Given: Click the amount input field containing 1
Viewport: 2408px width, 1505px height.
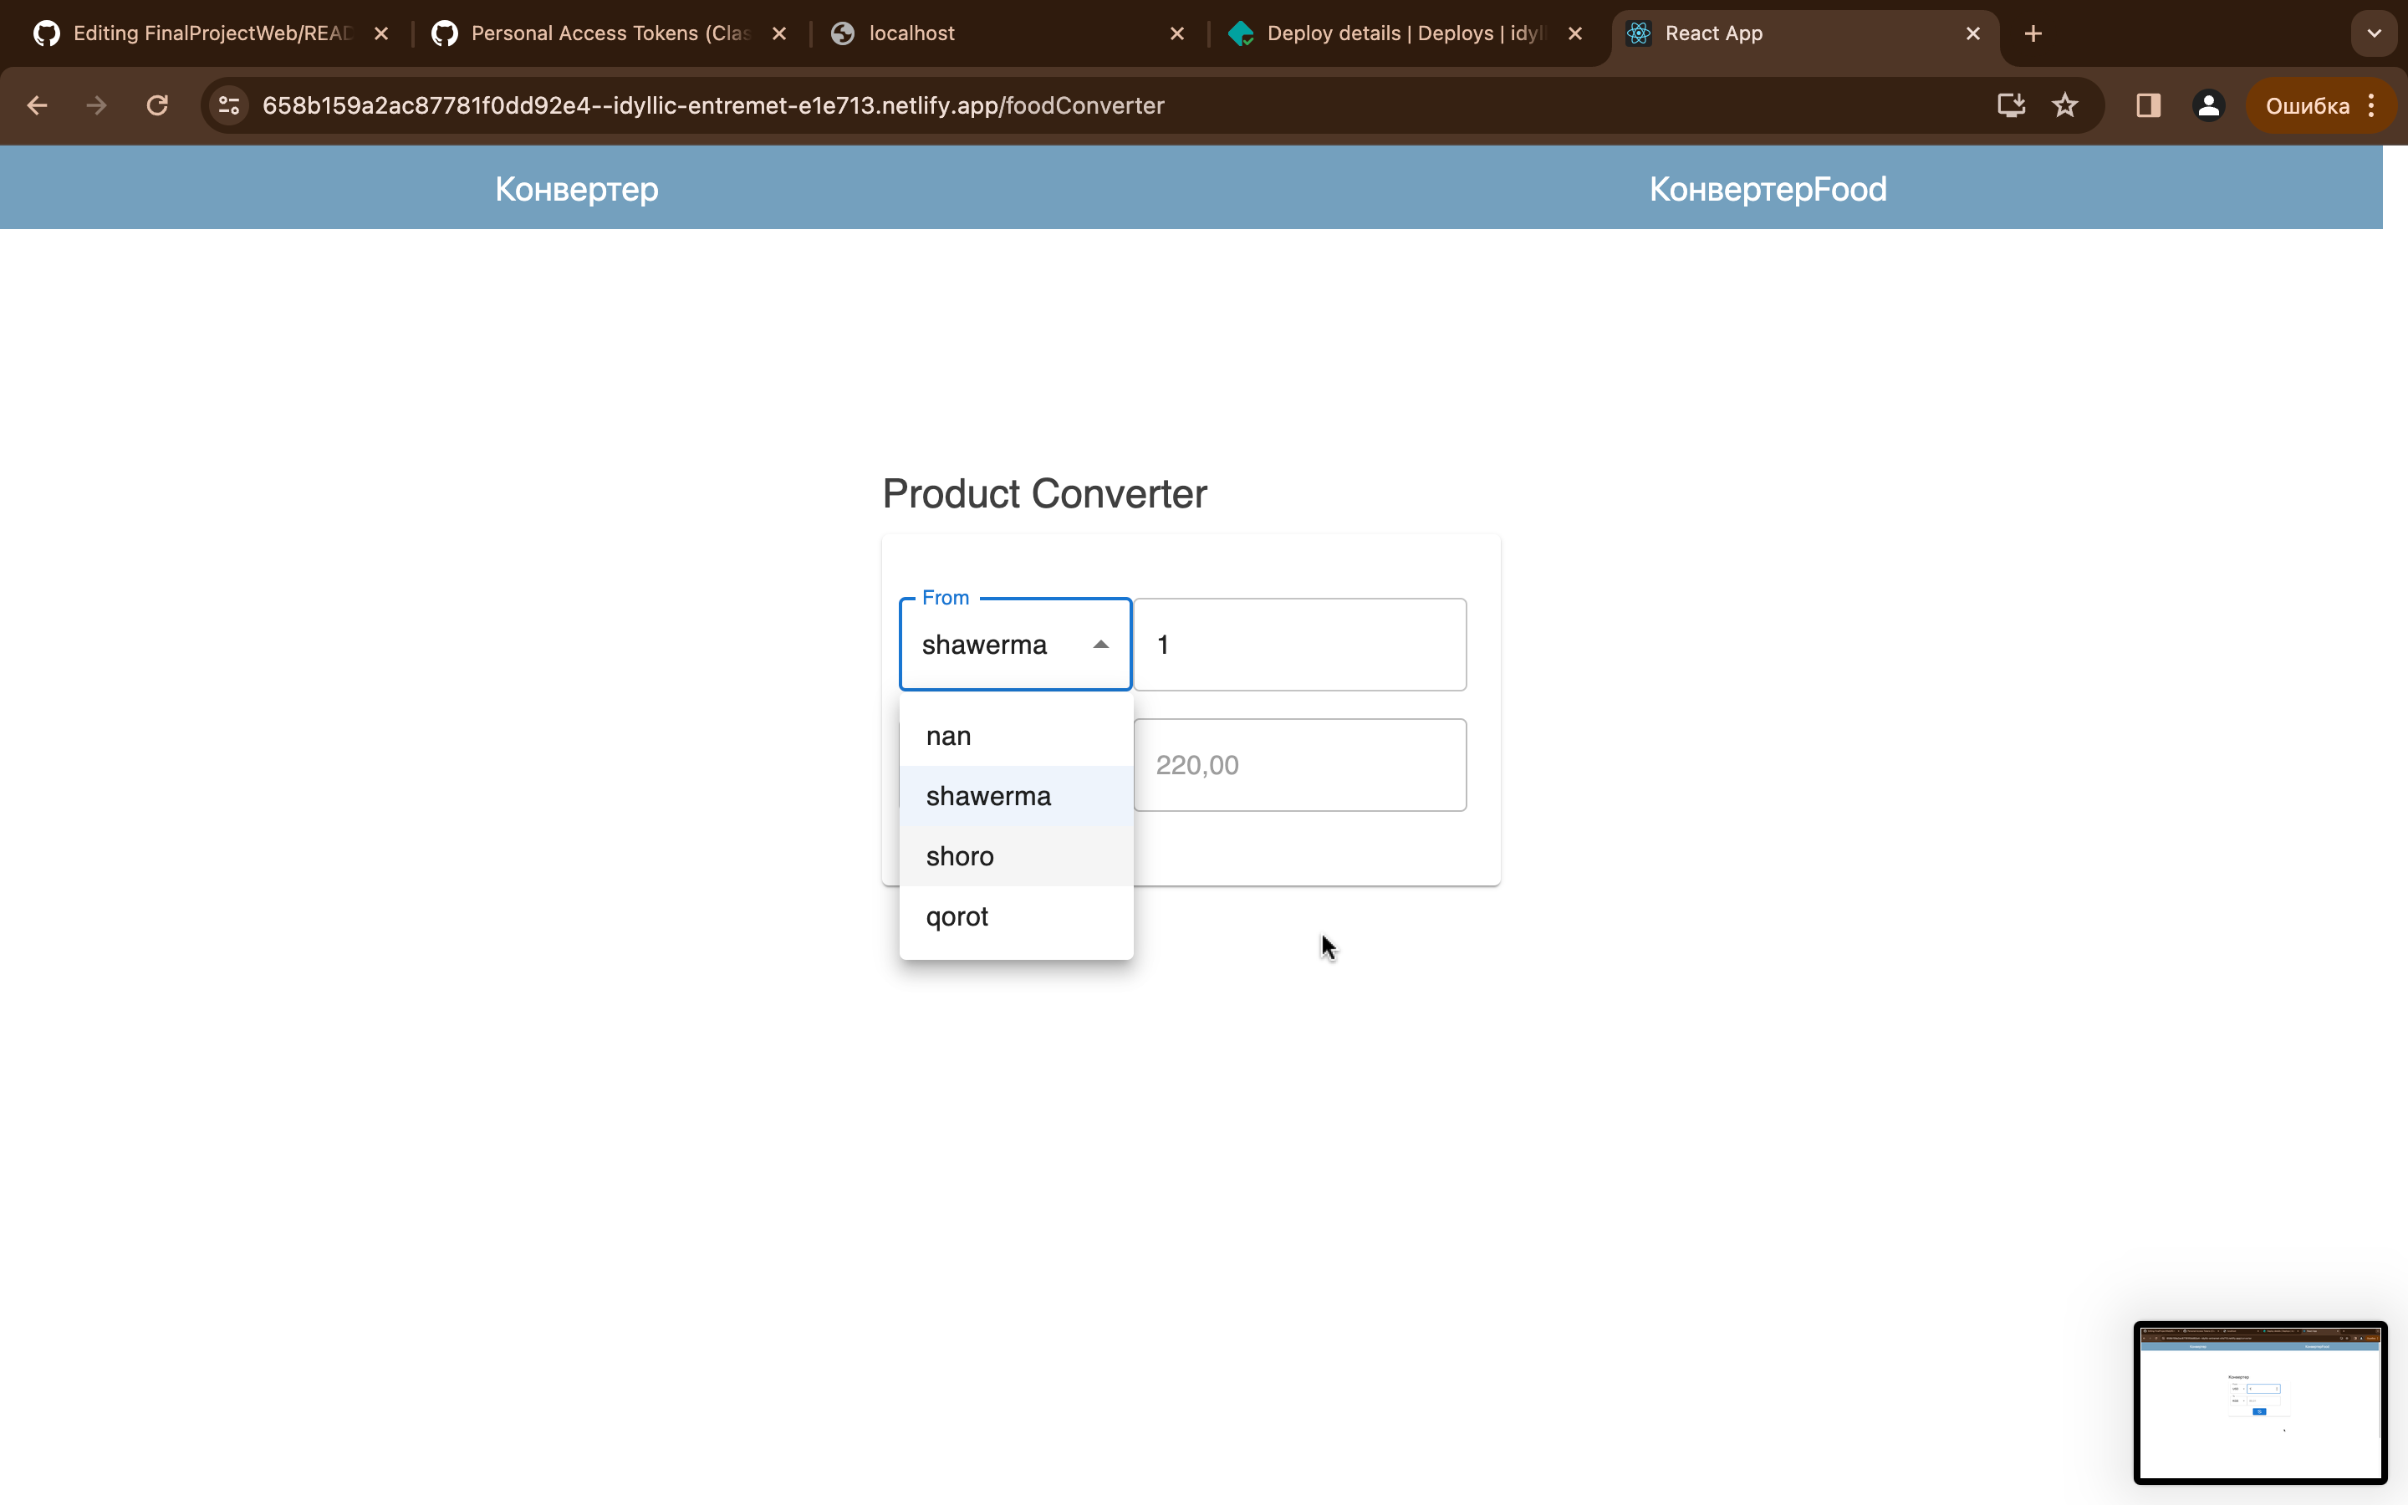Looking at the screenshot, I should [1299, 645].
